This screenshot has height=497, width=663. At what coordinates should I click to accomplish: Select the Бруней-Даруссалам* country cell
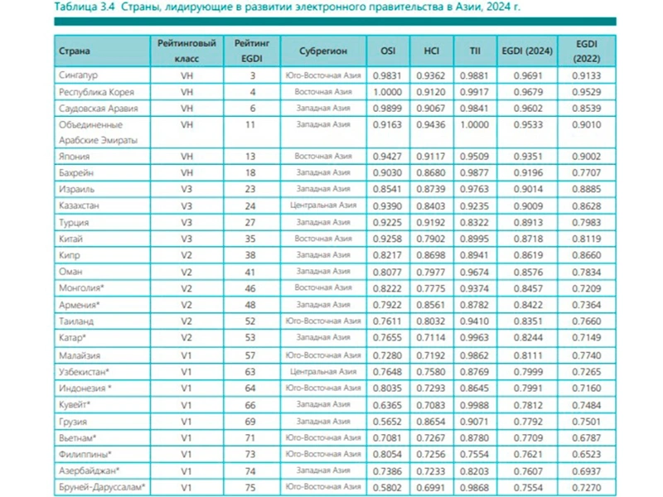coord(102,485)
